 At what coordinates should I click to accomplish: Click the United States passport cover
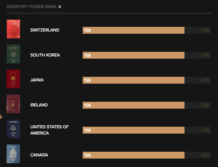[x=13, y=129]
